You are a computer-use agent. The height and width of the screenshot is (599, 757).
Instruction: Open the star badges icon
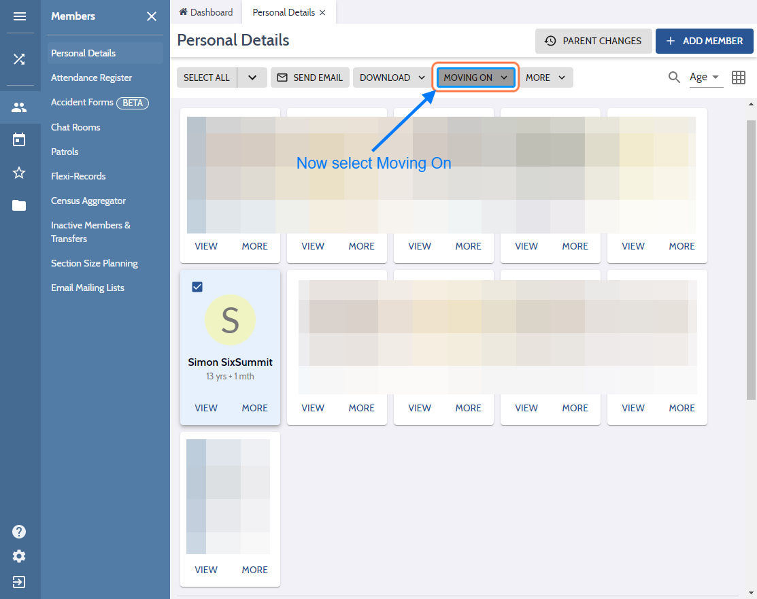19,173
